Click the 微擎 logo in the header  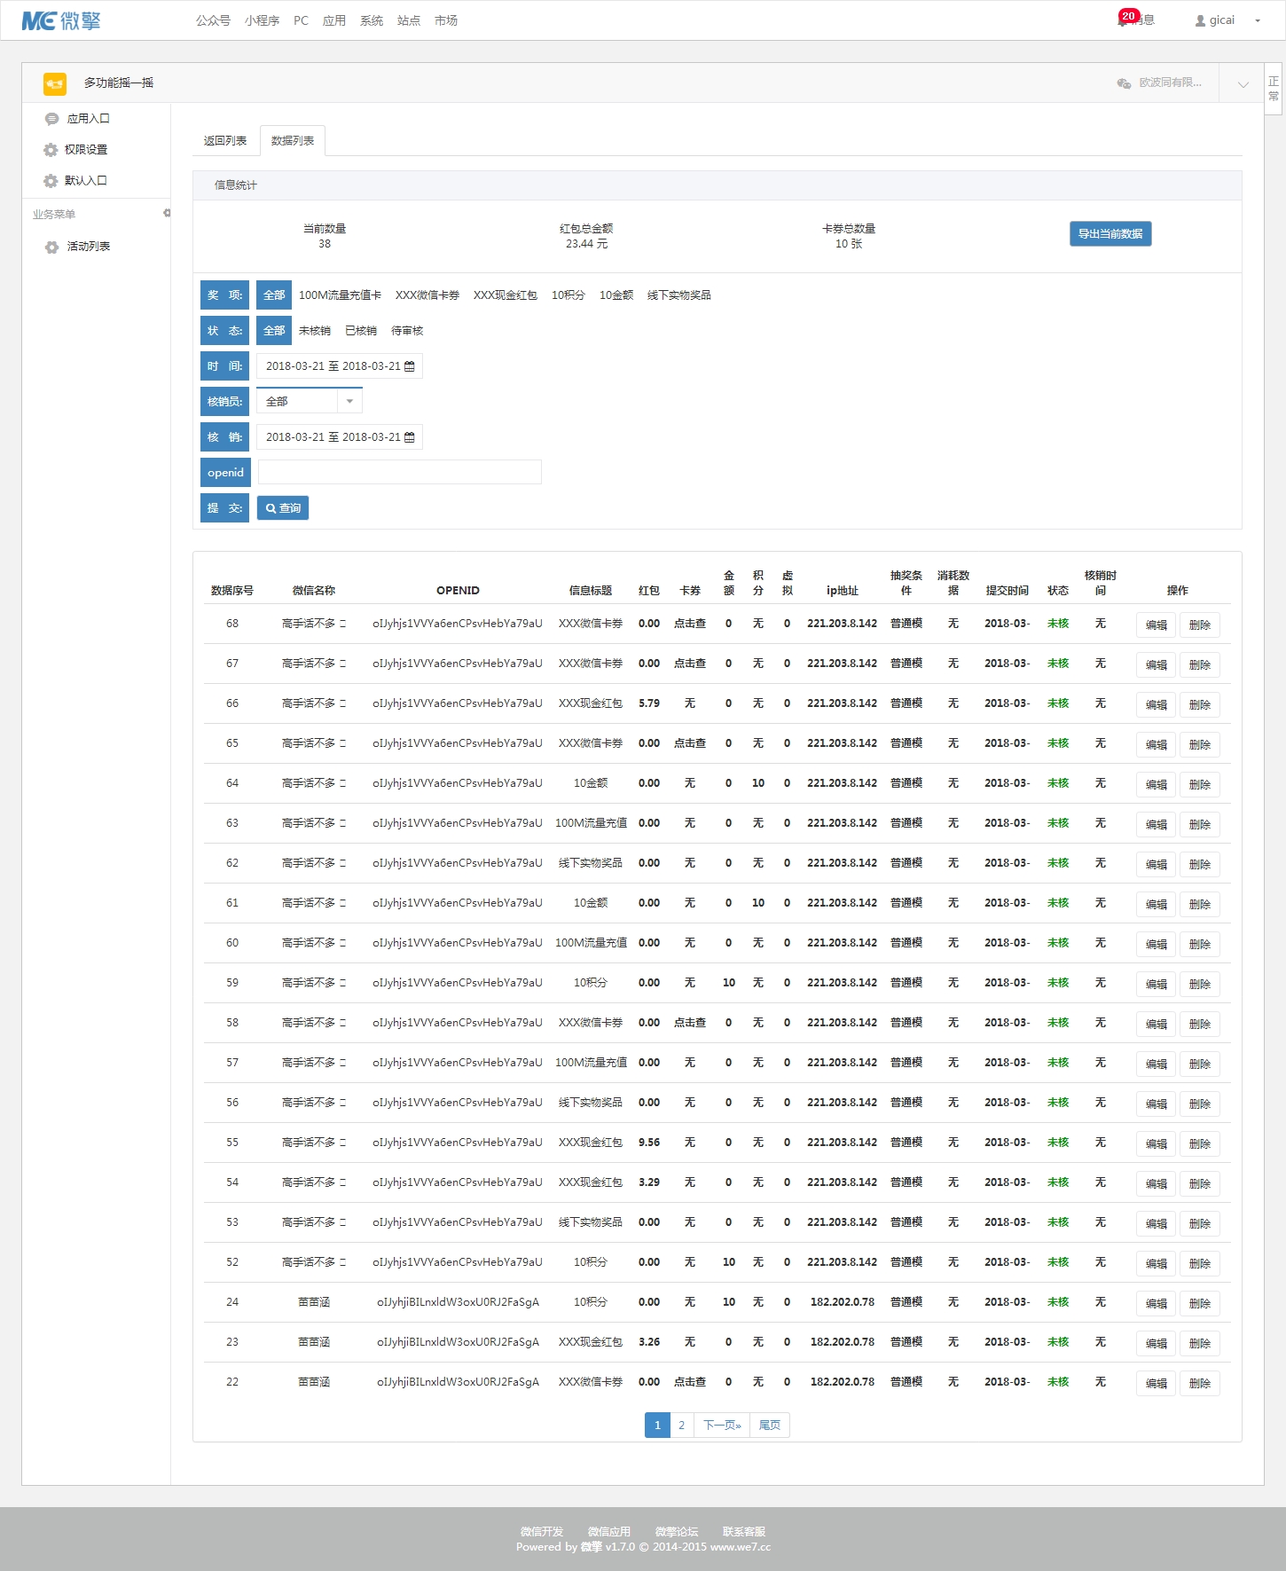point(60,20)
